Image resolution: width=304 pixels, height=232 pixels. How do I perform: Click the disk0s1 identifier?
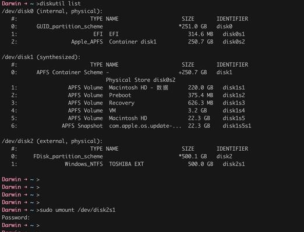pyautogui.click(x=234, y=34)
